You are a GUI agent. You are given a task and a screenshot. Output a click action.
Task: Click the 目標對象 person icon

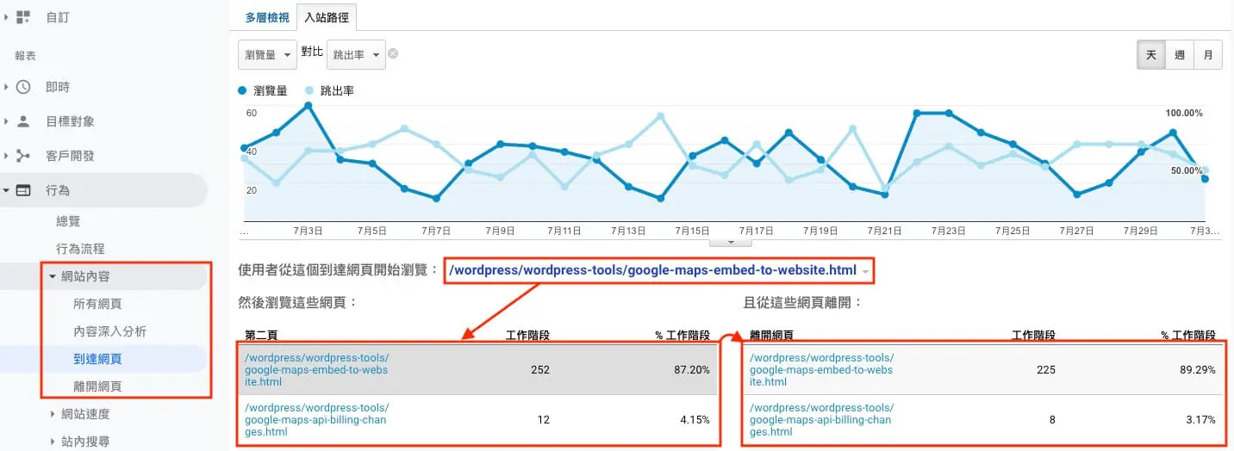[23, 121]
